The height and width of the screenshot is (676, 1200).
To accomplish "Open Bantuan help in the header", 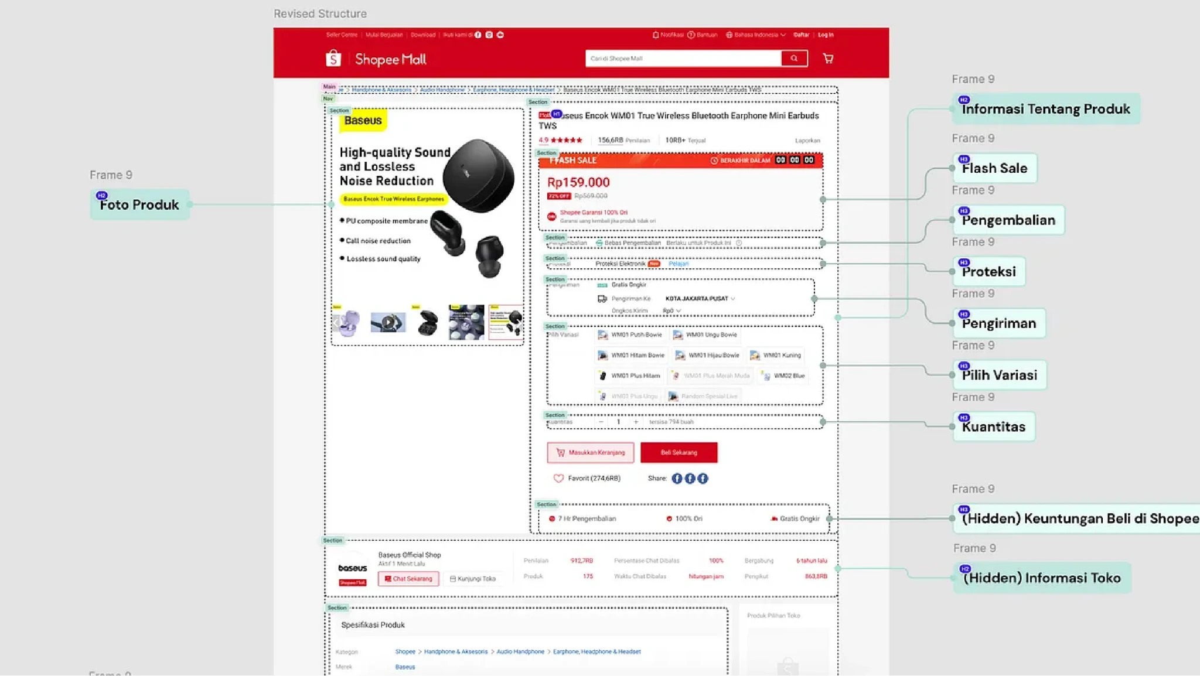I will click(x=703, y=35).
